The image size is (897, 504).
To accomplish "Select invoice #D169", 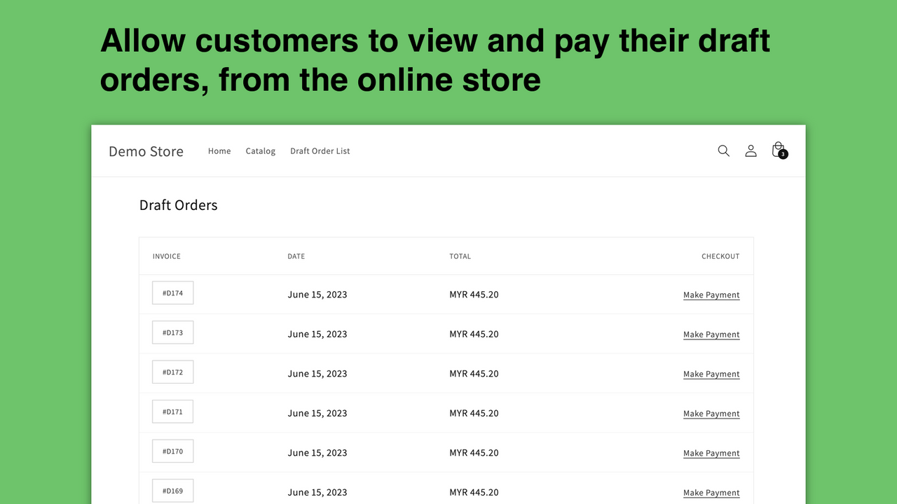I will pyautogui.click(x=172, y=490).
